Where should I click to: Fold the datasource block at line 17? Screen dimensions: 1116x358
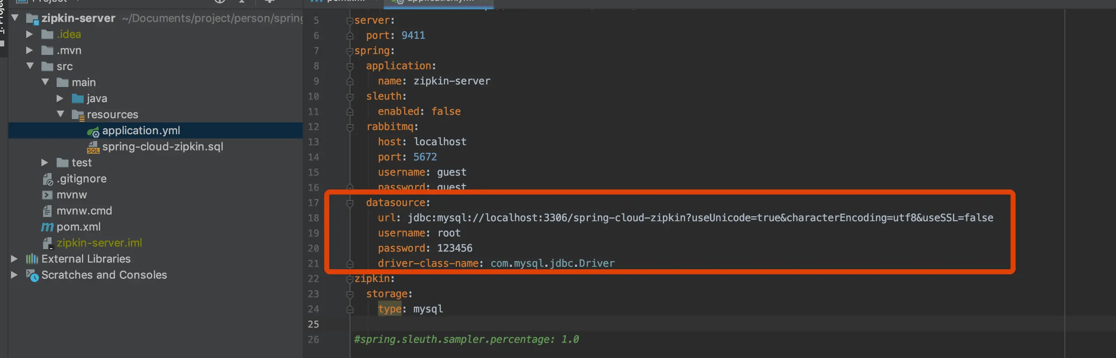350,203
